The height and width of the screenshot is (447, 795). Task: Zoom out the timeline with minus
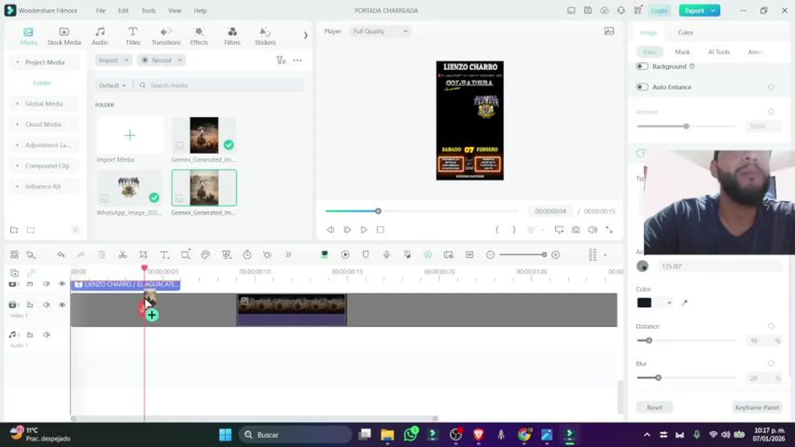click(x=490, y=255)
